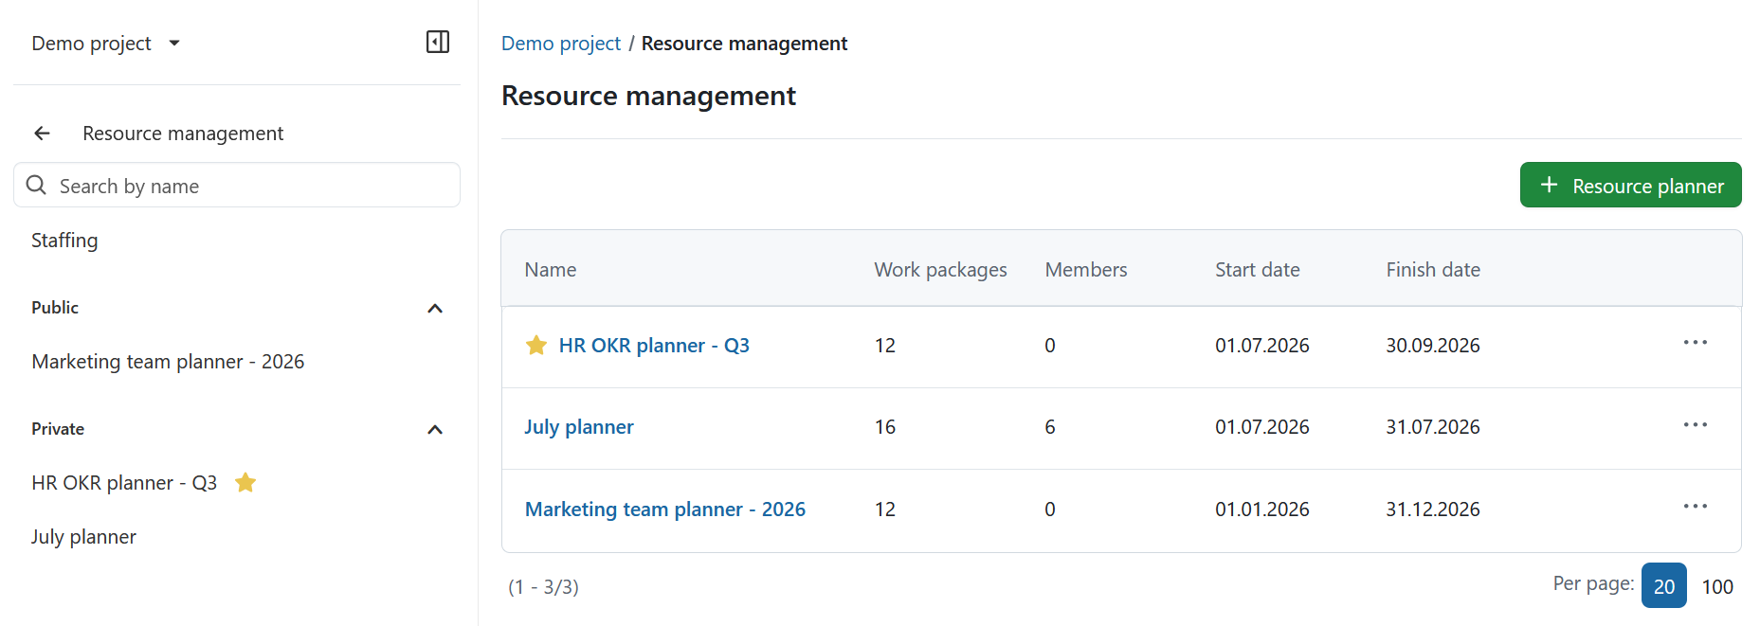Collapse the sidebar with the panel icon

click(x=438, y=42)
